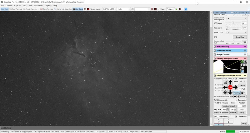Viewport: 250px width, 133px height.
Task: Open the Tools menu
Action: (x=30, y=6)
